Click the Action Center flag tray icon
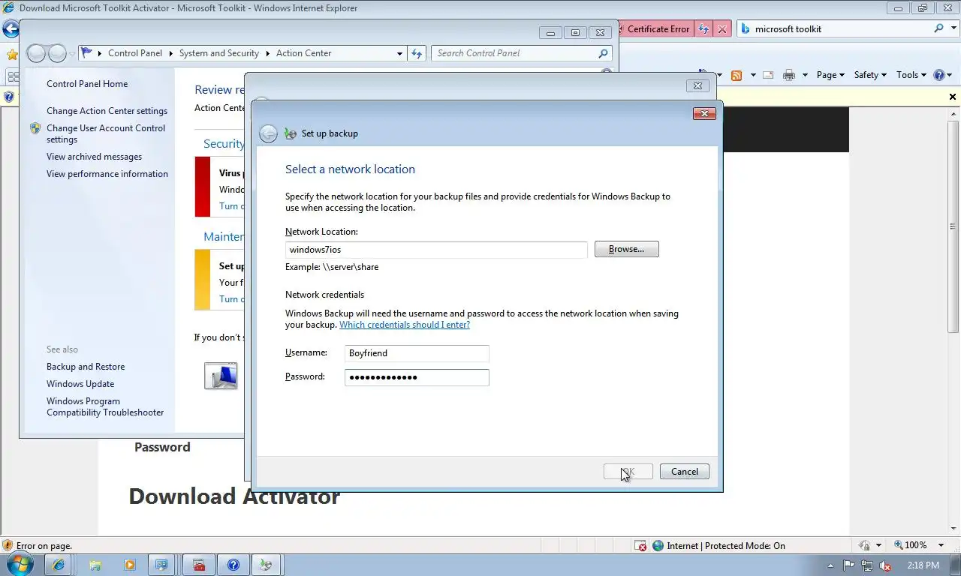Screen dimensions: 961x576 (849, 565)
